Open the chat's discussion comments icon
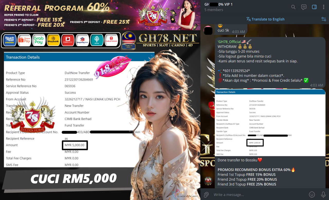Viewport: 329px width, 200px height. pyautogui.click(x=304, y=7)
